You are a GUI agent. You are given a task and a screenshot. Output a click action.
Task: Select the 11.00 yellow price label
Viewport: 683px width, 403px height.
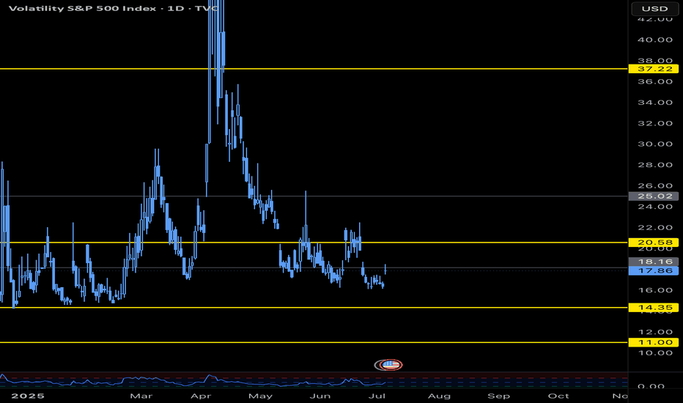pos(654,342)
